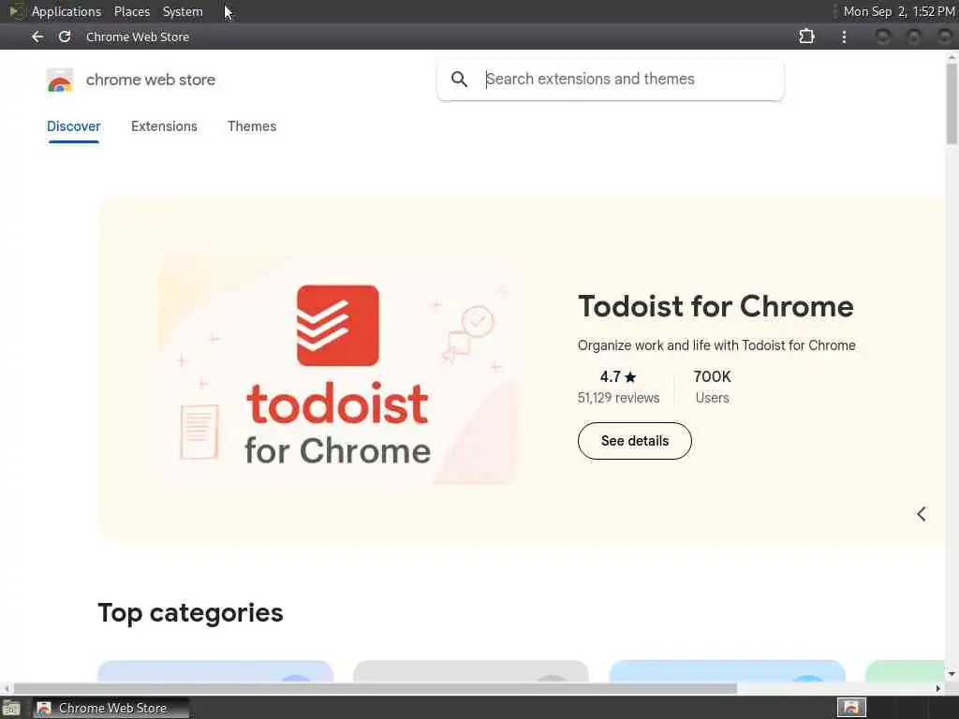Click the browser back arrow
The width and height of the screenshot is (959, 719).
(x=37, y=37)
